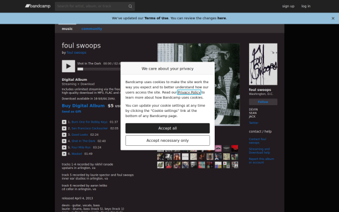Viewport: 339px width, 212px height.
Task: Open the Shot In The Dark track link
Action: pos(83,141)
